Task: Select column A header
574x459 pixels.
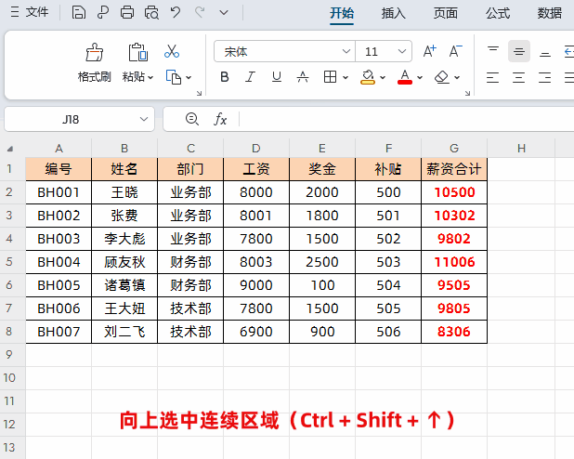Action: coord(59,149)
